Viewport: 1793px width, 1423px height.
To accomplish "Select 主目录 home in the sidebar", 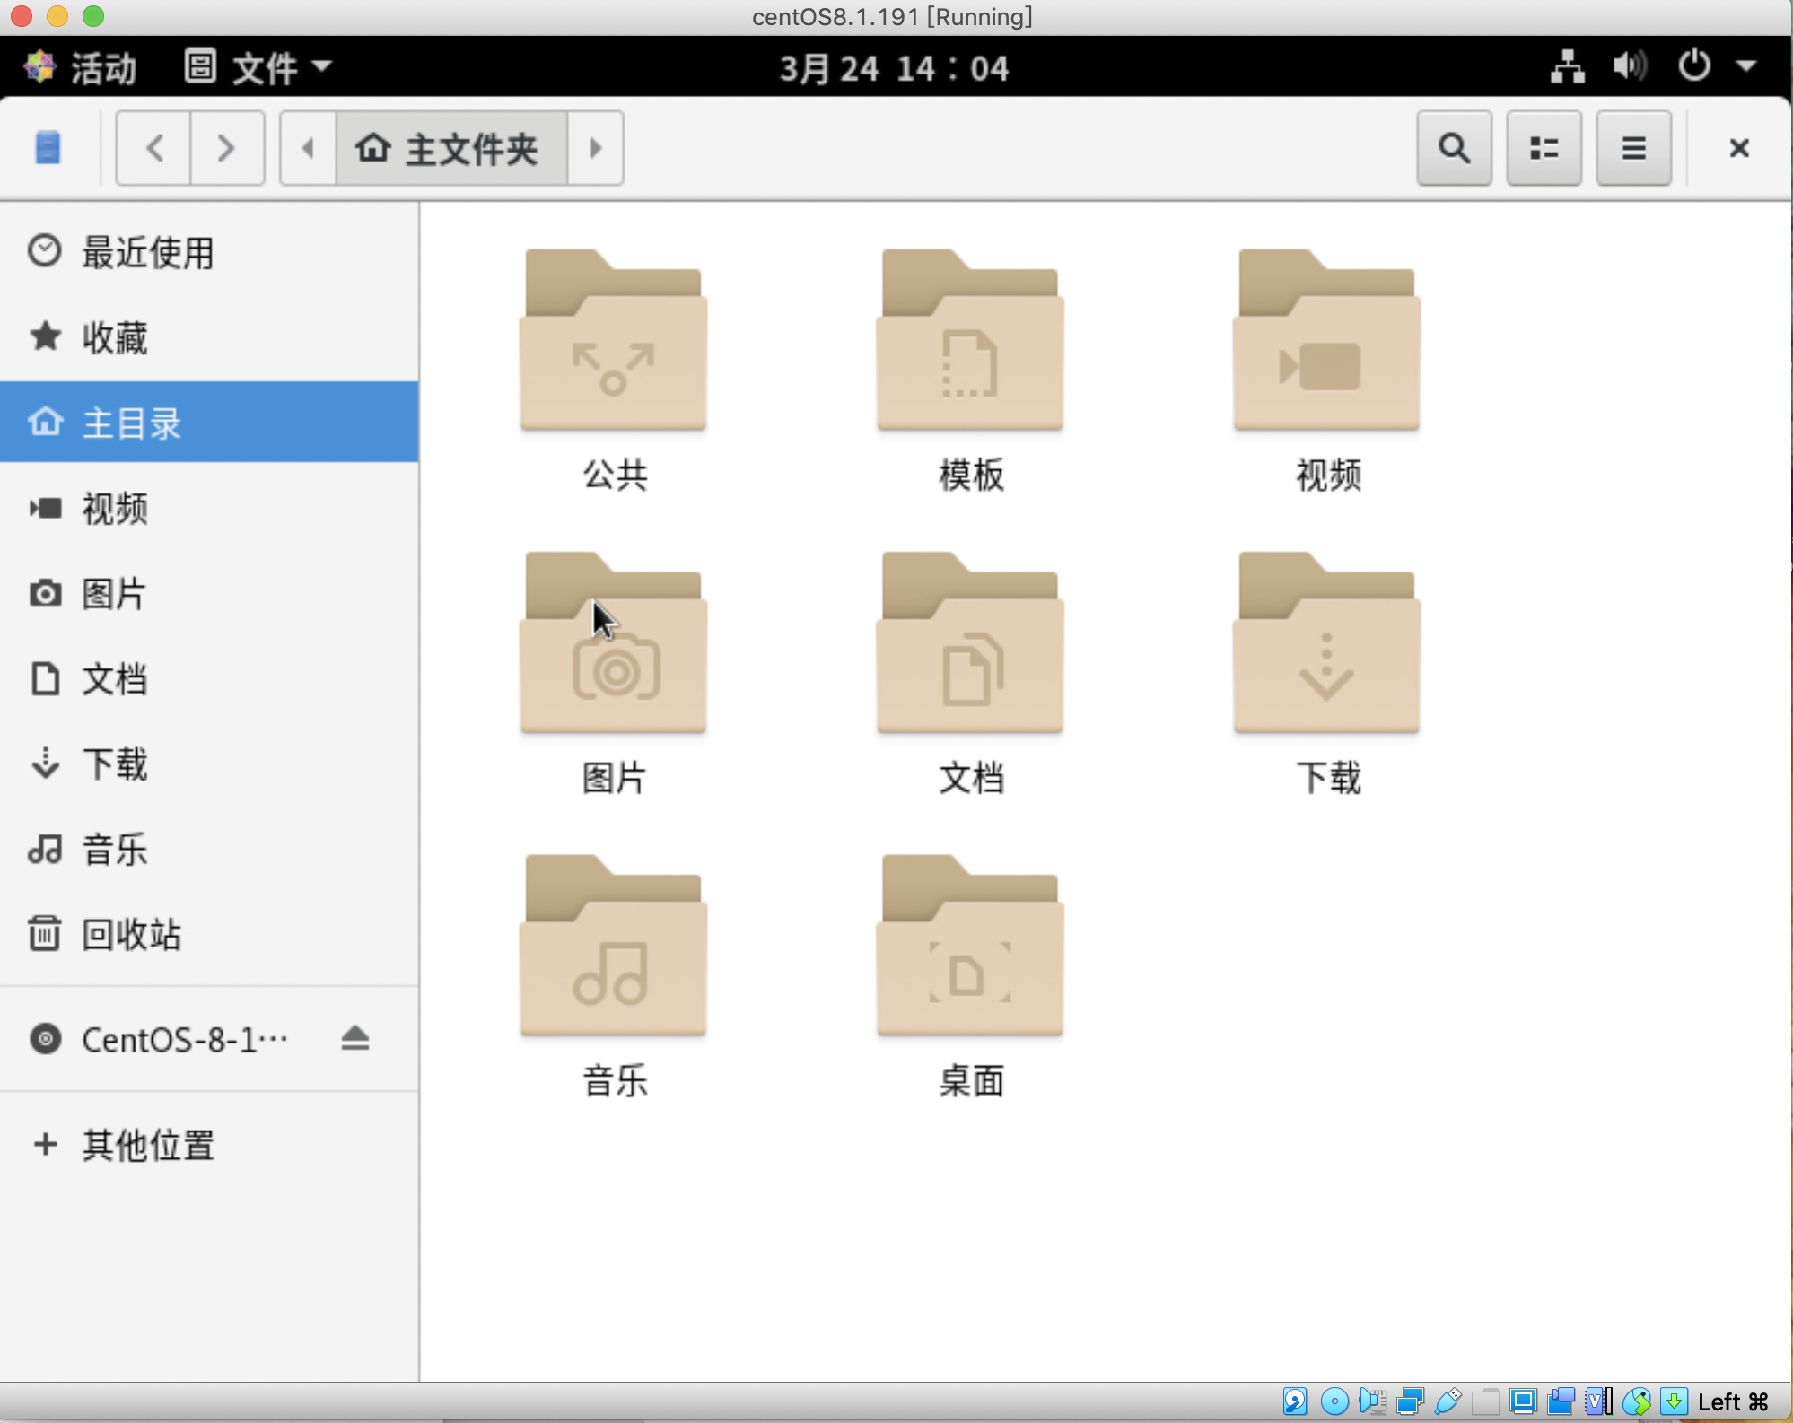I will click(209, 422).
